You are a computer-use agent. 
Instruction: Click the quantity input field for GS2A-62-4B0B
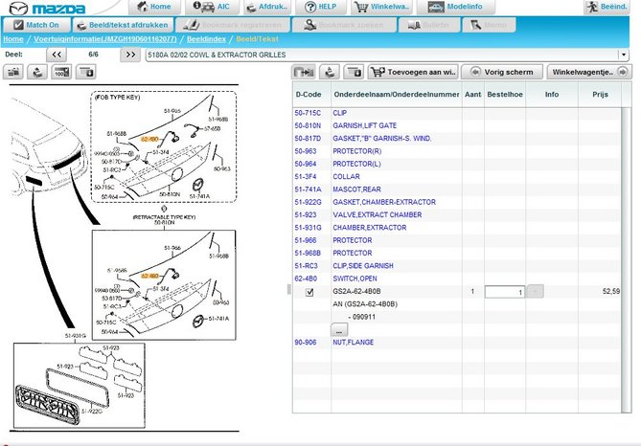point(503,291)
